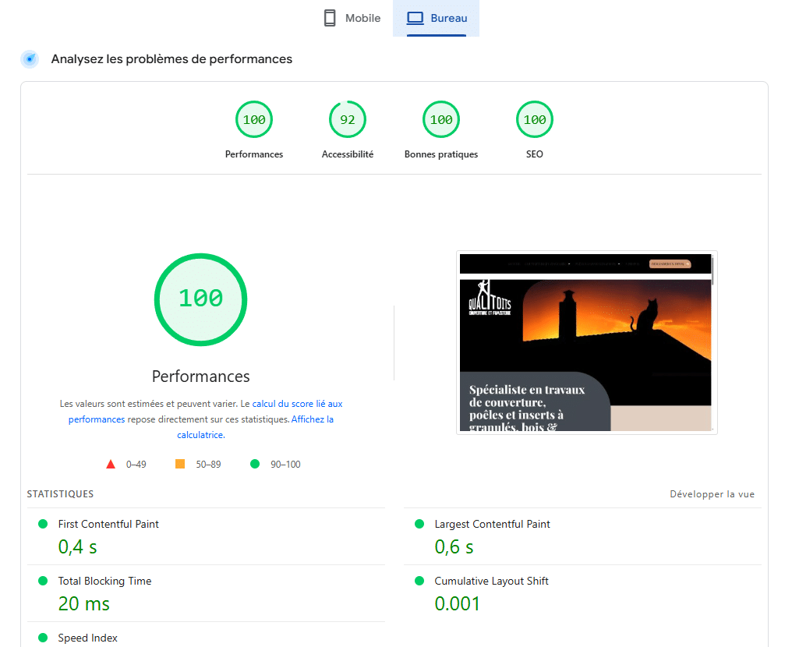Click the laptop icon beside Bureau
This screenshot has height=647, width=785.
pos(415,18)
